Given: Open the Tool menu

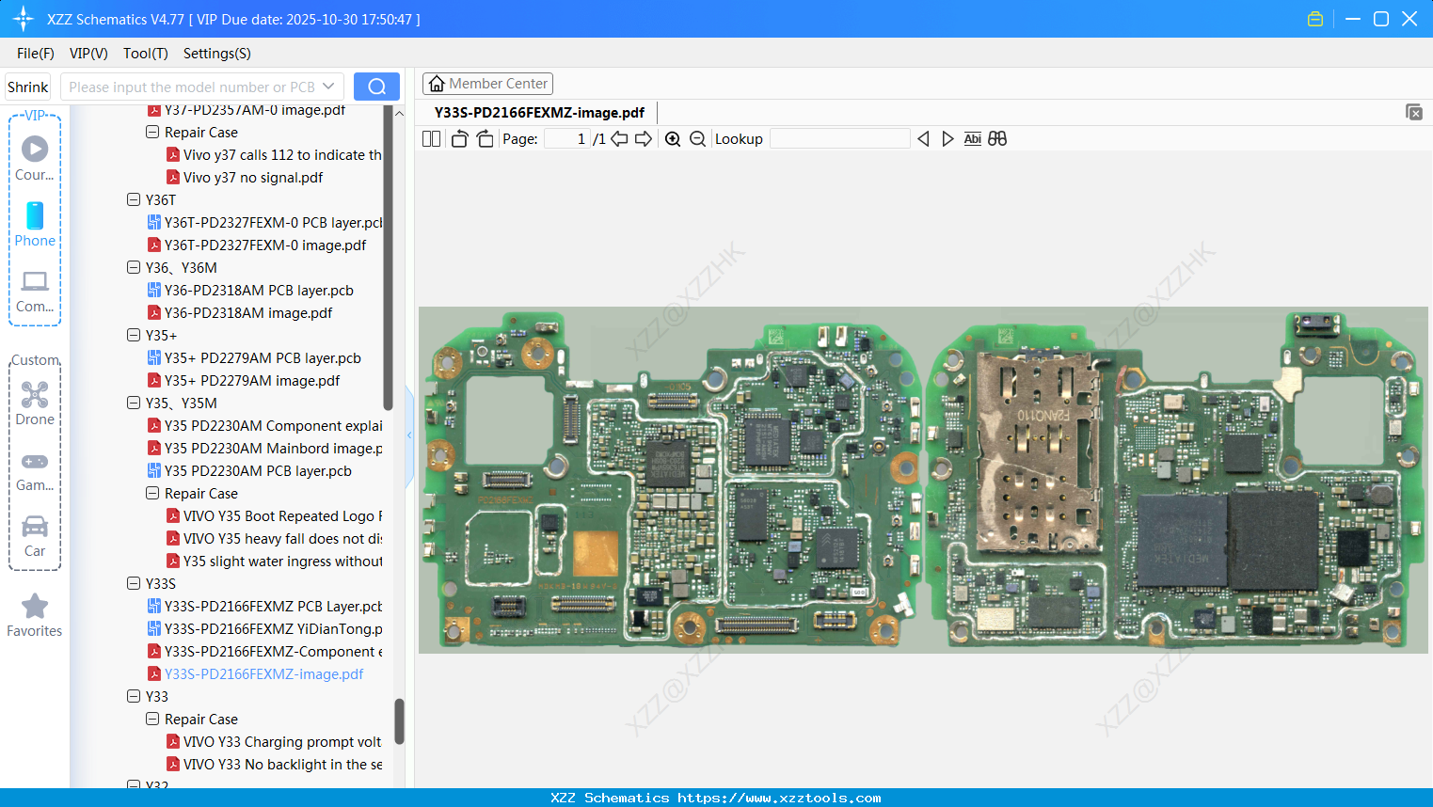Looking at the screenshot, I should [145, 54].
